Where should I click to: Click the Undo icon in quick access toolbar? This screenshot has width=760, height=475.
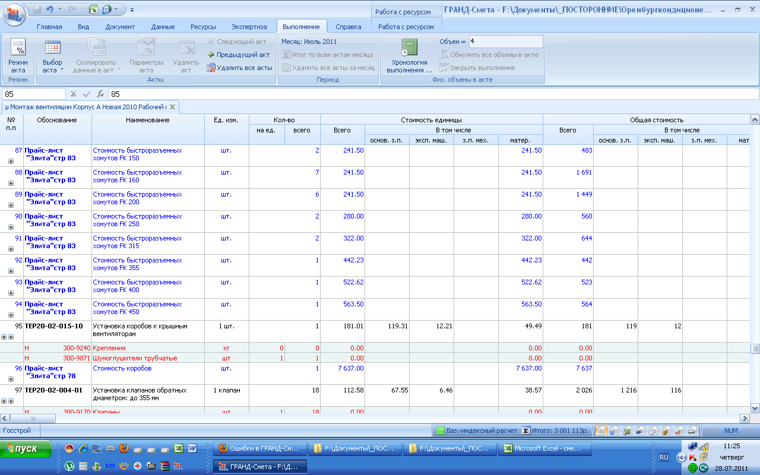50,9
